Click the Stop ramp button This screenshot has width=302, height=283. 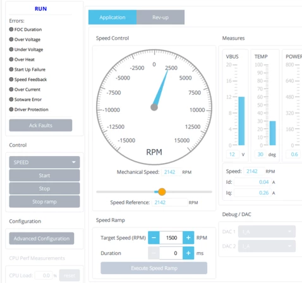click(44, 202)
